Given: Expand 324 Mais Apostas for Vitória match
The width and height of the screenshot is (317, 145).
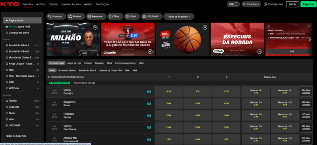Looking at the screenshot, I should pos(306,92).
